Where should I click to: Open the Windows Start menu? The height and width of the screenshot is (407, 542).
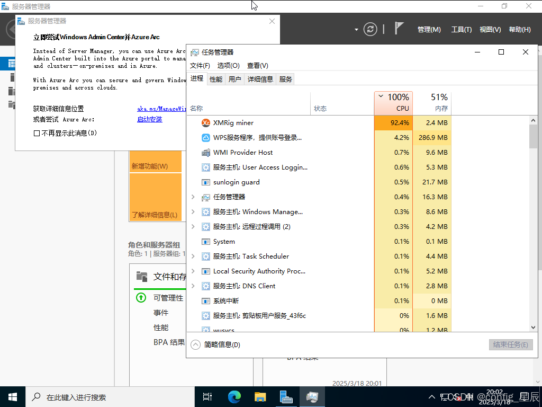13,396
